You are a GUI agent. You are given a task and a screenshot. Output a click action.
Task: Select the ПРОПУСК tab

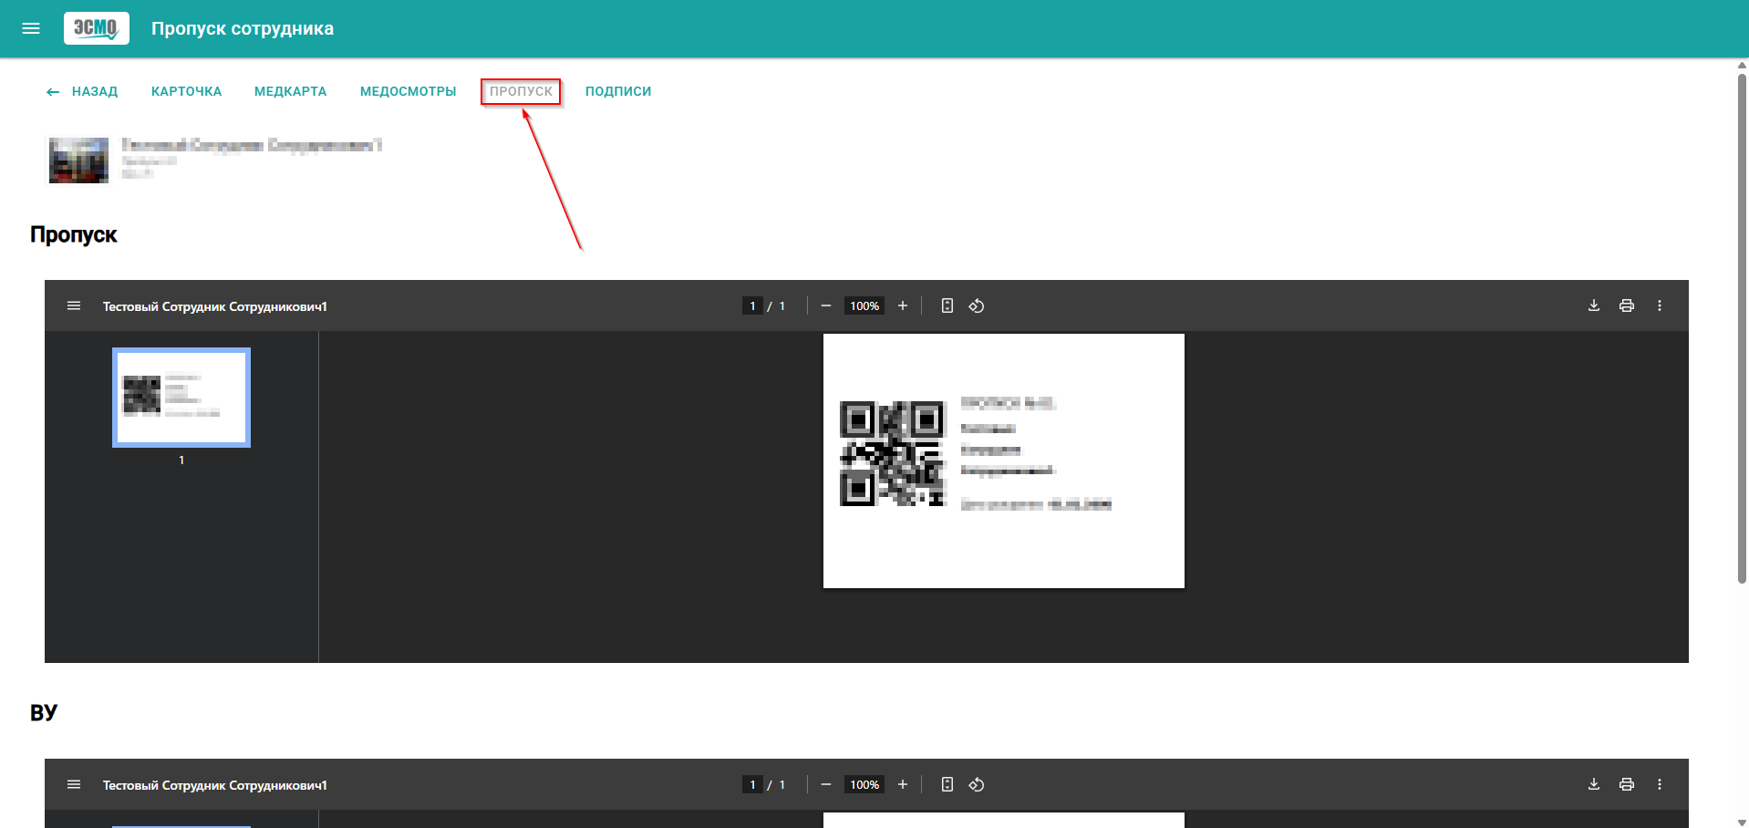pos(521,91)
